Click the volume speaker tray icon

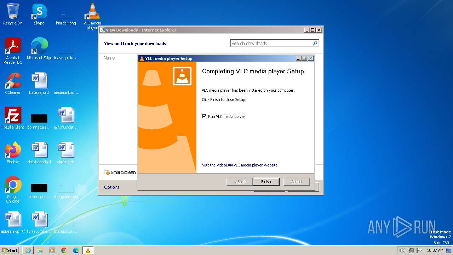pyautogui.click(x=402, y=250)
